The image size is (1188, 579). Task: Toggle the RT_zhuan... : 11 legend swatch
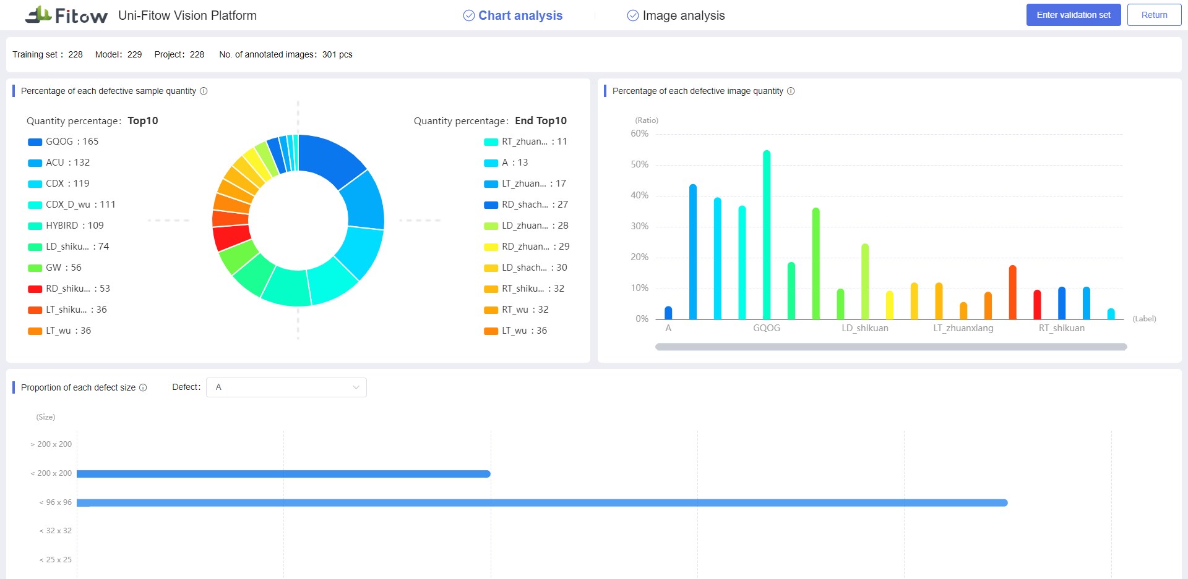tap(491, 142)
